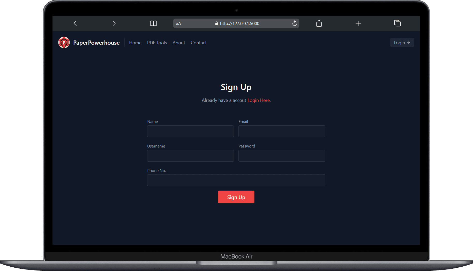Click the padlock icon in address bar
Screen dimensions: 473x271
[217, 23]
